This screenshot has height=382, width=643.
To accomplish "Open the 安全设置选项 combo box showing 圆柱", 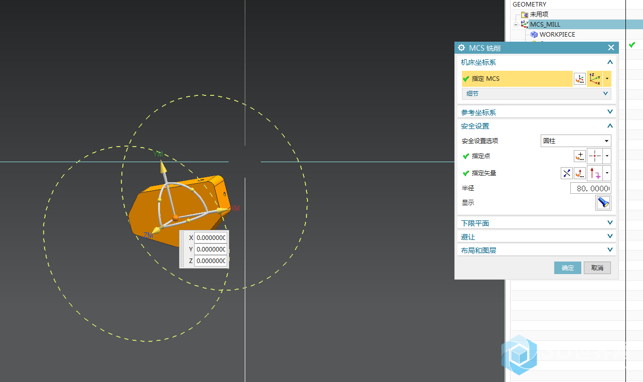I will point(576,141).
